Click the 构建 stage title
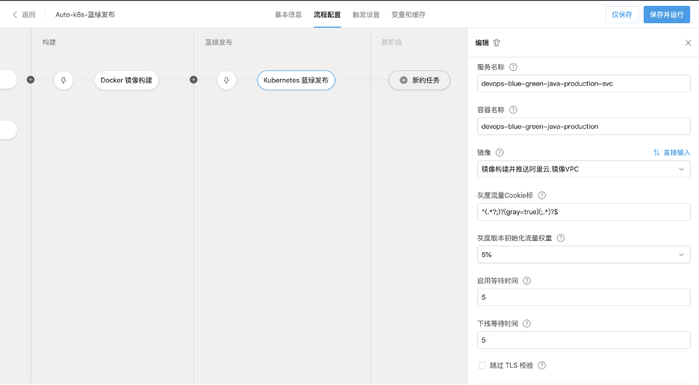The width and height of the screenshot is (699, 385). (49, 43)
